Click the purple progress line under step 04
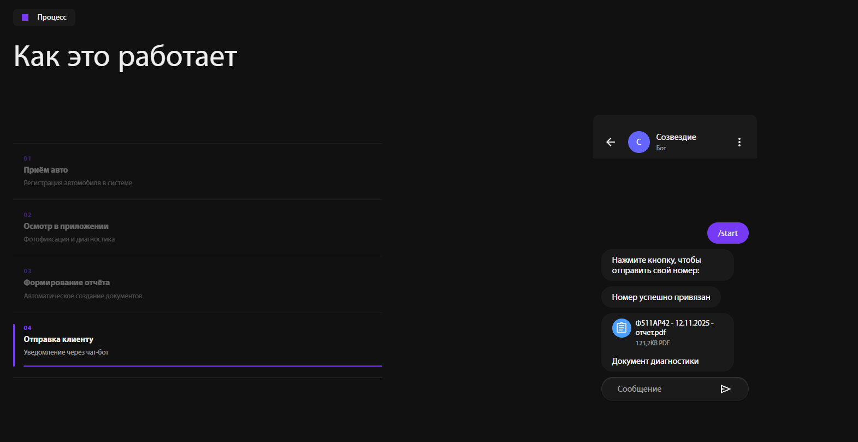The width and height of the screenshot is (858, 442). [x=203, y=366]
